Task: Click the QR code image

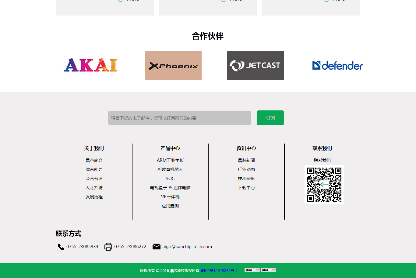Action: [324, 185]
